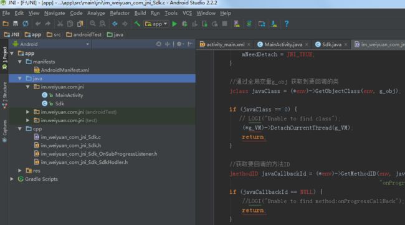
Task: Select src in navigation breadcrumb
Action: 54,35
